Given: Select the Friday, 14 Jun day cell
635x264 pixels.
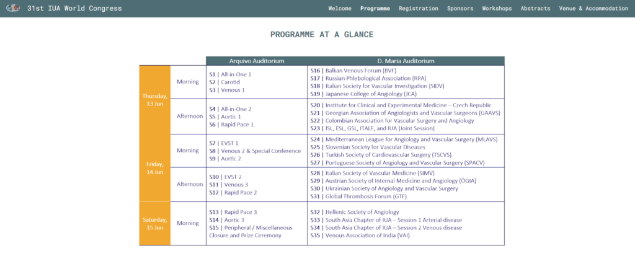Looking at the screenshot, I should click(x=154, y=168).
